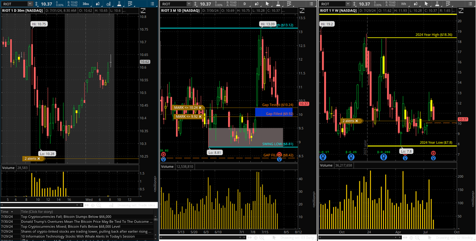Screen dimensions: 476x241
Task: Dismiss the 2 alerts tag on left chart
Action: (x=38, y=158)
